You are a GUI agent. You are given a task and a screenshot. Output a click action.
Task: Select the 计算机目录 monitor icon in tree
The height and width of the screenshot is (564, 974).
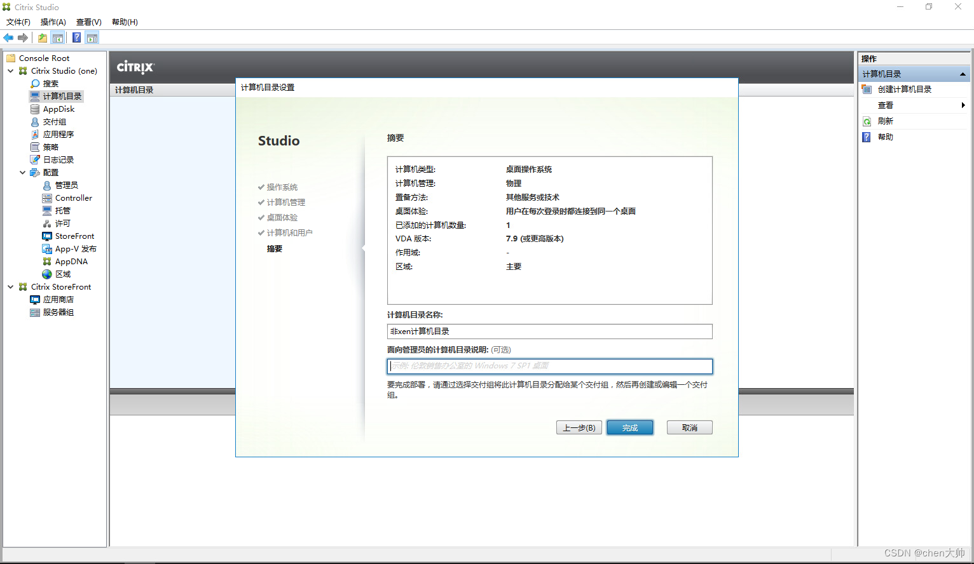tap(35, 97)
